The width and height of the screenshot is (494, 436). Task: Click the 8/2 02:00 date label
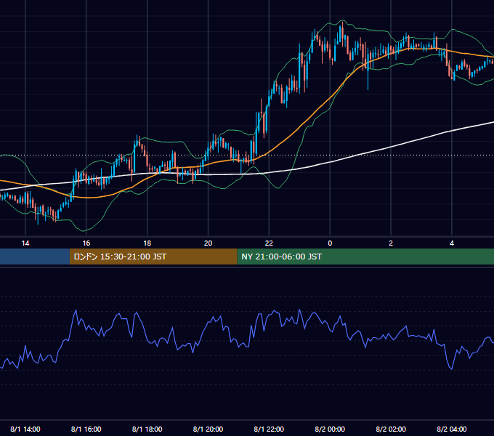click(x=391, y=429)
